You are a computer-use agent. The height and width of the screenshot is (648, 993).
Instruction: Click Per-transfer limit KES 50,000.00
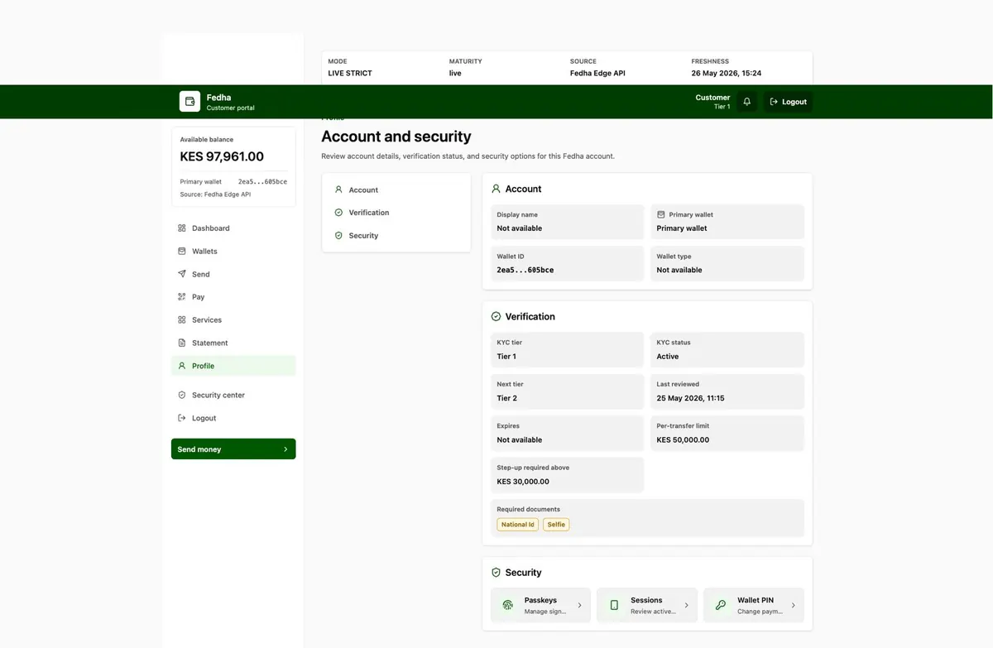[x=683, y=439]
